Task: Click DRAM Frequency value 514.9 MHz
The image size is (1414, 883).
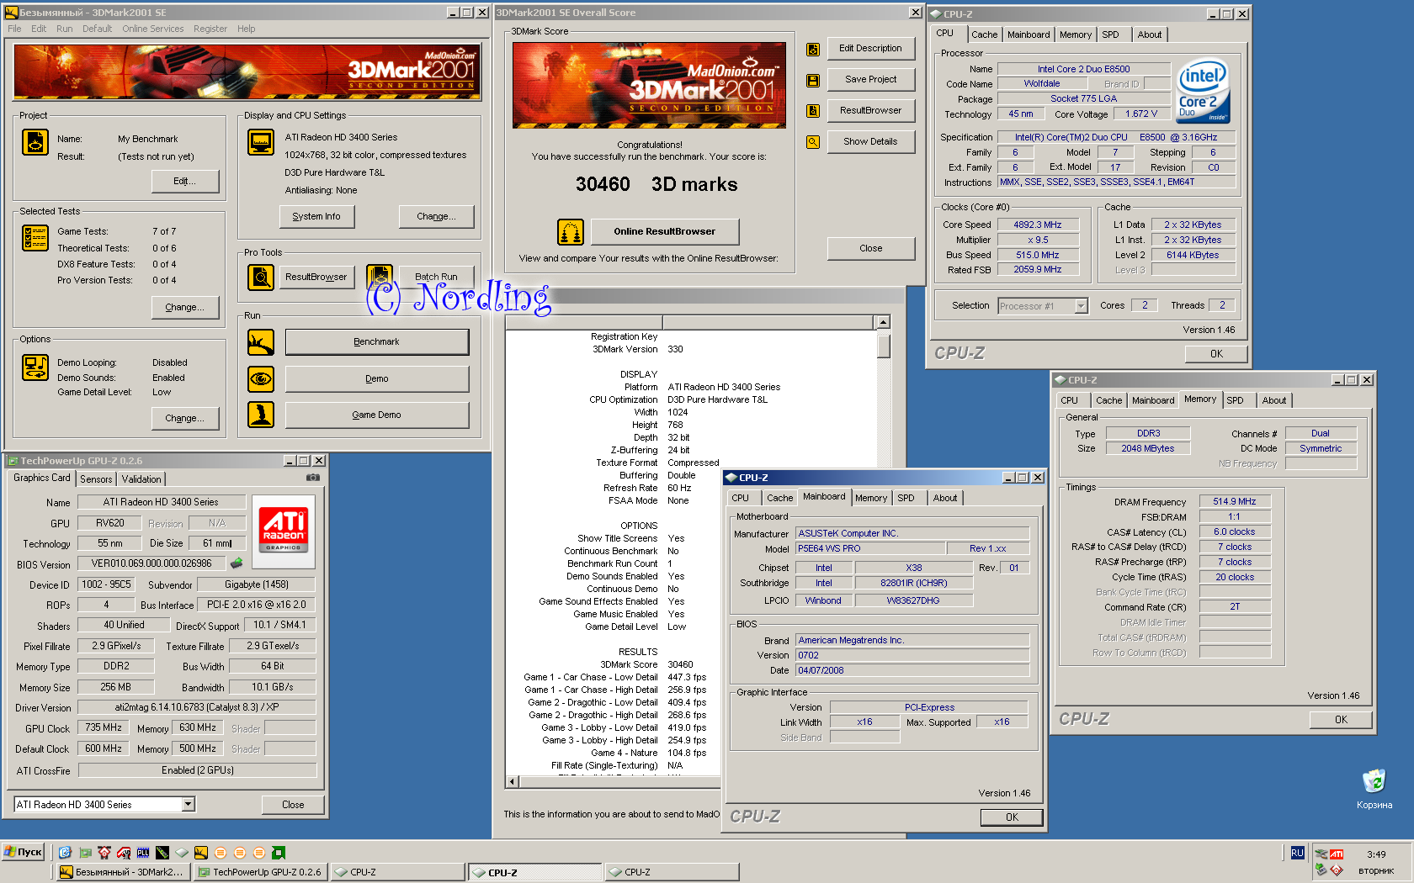Action: (x=1235, y=501)
